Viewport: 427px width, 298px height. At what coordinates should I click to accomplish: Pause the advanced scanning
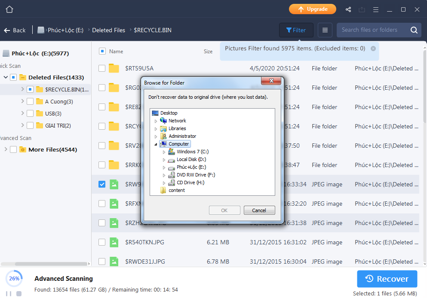pyautogui.click(x=8, y=294)
